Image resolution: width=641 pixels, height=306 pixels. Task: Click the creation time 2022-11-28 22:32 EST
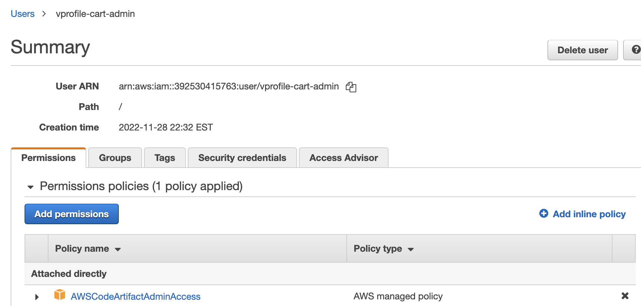point(166,127)
